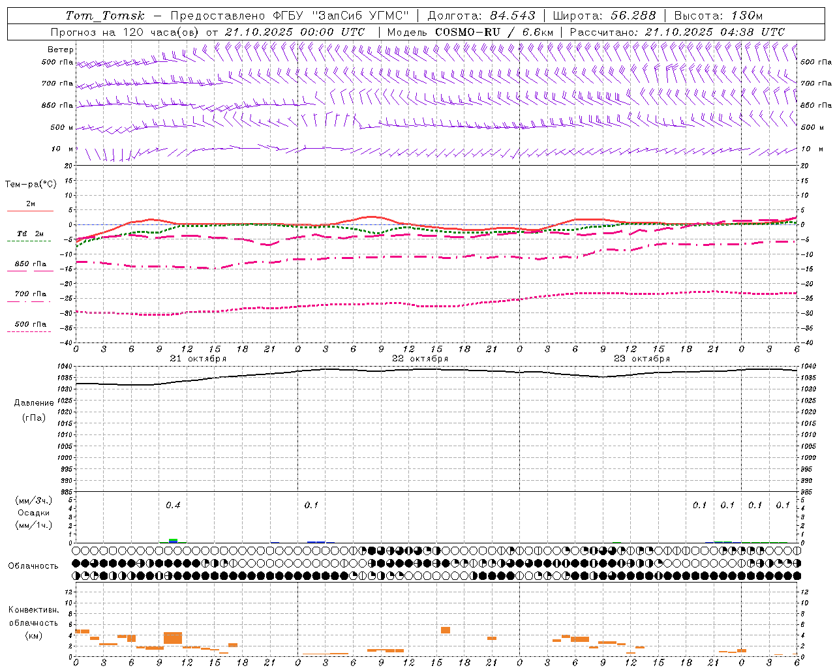Click the Tom_Tomsk station title
Screen dimensions: 835x668
[106, 16]
